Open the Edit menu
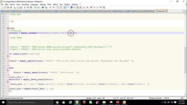 6,5
